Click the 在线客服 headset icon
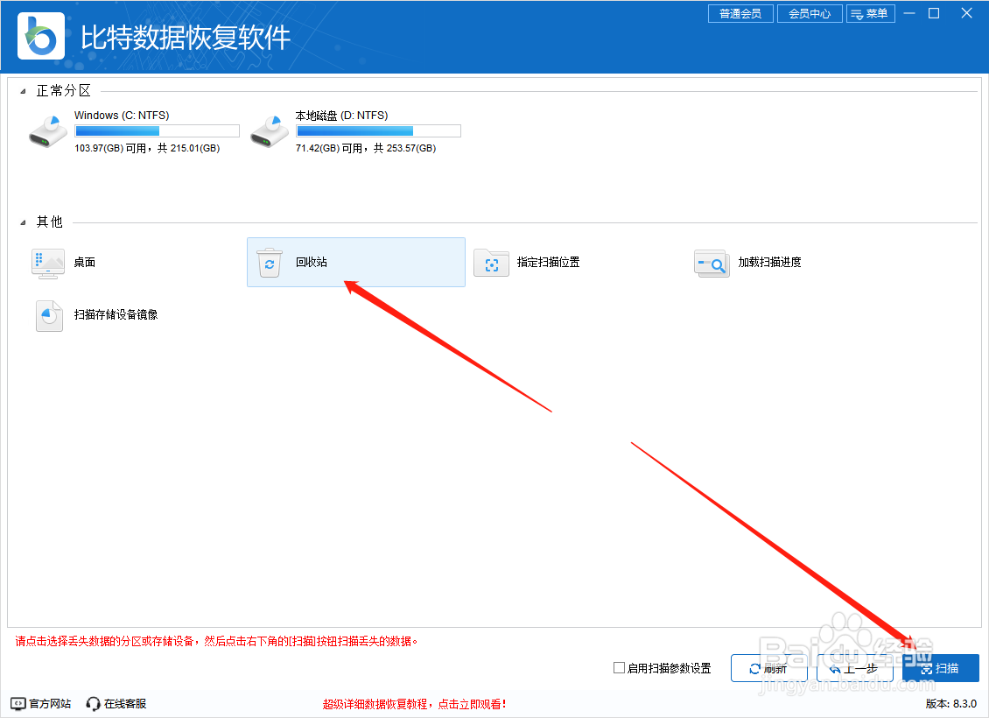 coord(93,702)
